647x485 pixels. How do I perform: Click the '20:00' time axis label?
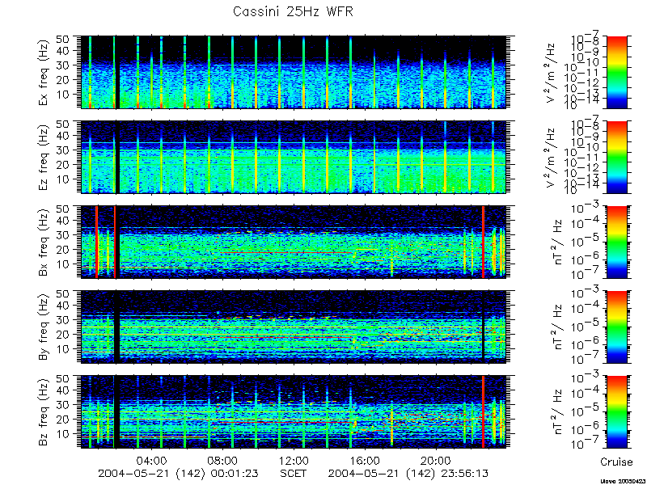click(437, 460)
